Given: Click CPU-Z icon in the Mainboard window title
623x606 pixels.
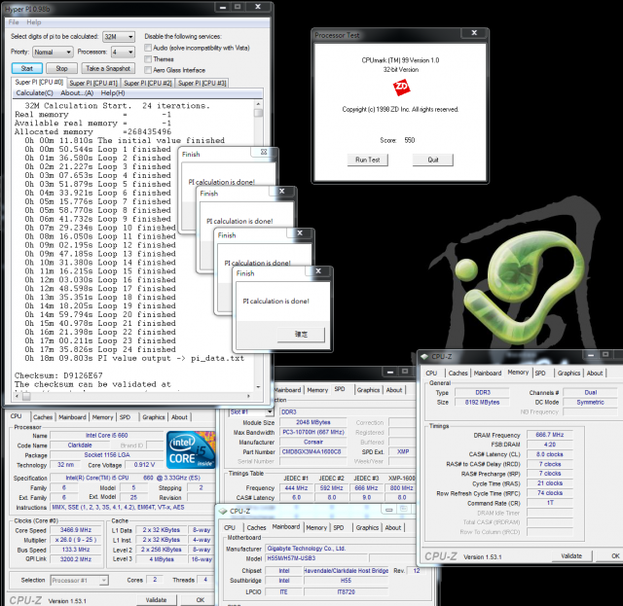Looking at the screenshot, I should (x=223, y=511).
